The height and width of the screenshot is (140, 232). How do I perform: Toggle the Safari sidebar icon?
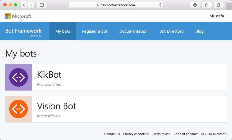(42, 5)
